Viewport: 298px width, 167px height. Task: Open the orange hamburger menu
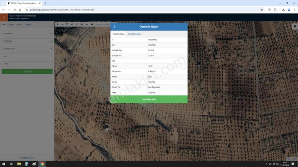tap(4, 17)
